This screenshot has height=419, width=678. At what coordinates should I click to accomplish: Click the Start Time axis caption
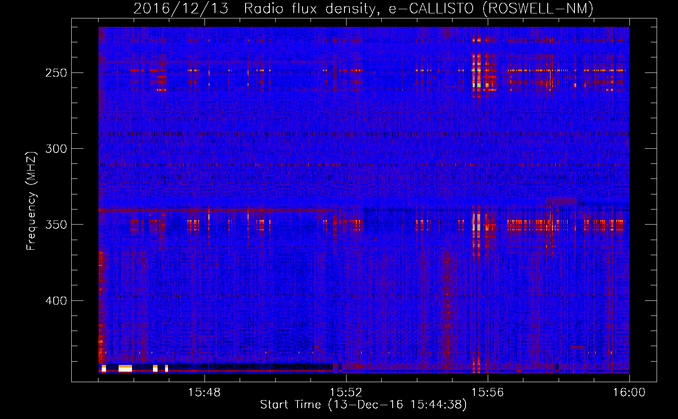[363, 405]
